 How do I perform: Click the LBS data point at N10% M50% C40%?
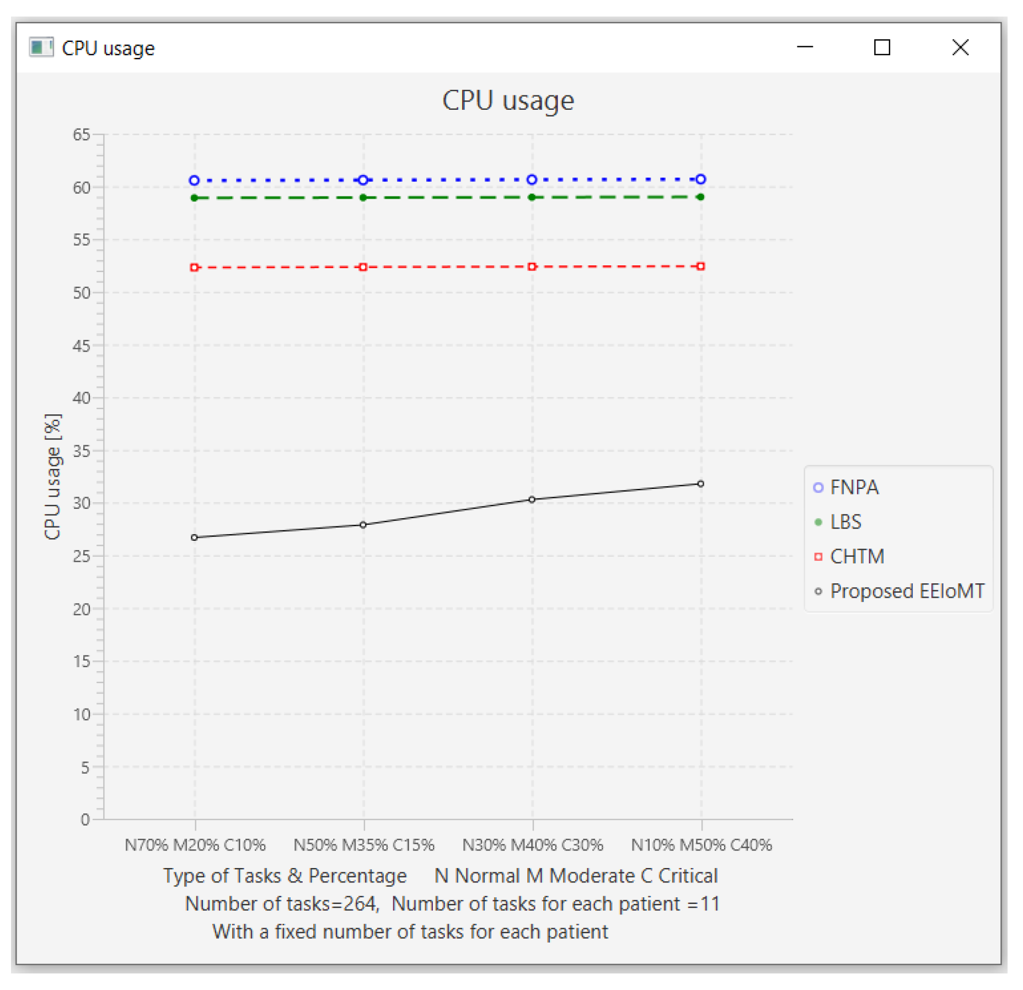pos(700,197)
